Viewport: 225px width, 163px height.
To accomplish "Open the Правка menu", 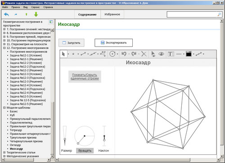I will (15, 7).
